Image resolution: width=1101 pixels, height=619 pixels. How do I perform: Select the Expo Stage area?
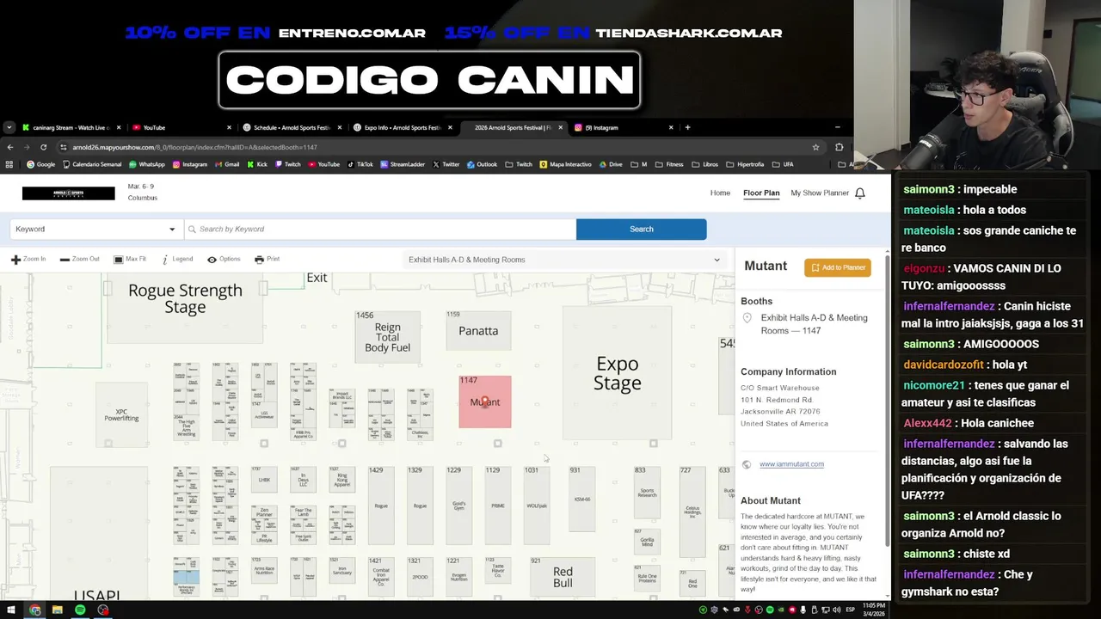coord(617,374)
